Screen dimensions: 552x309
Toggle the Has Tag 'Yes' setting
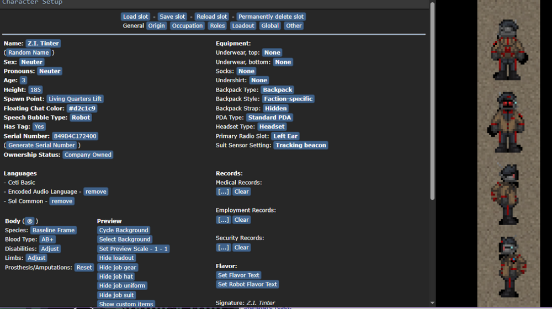click(x=39, y=126)
